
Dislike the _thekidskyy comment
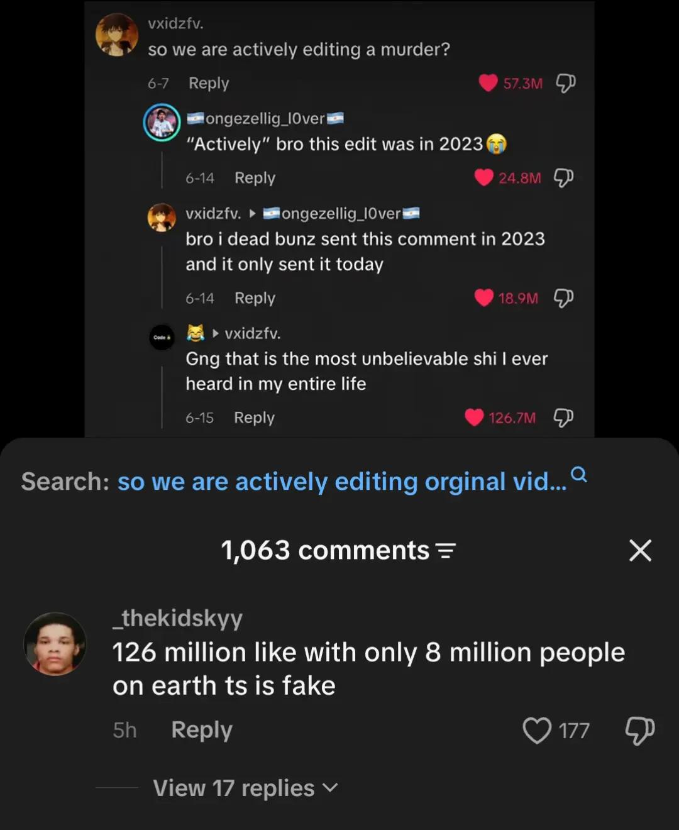pyautogui.click(x=640, y=731)
